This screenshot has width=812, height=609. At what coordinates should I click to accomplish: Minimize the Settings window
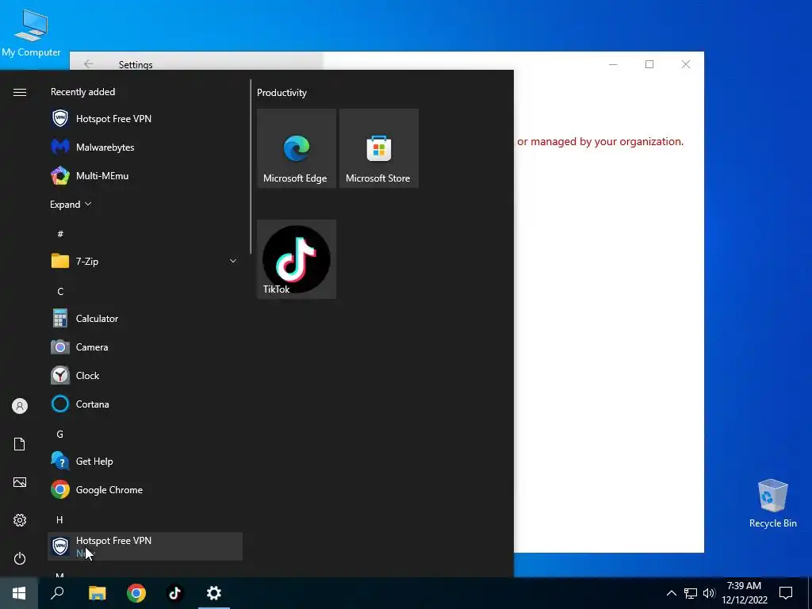click(613, 64)
